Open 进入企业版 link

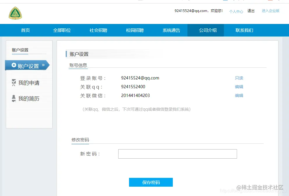(270, 11)
